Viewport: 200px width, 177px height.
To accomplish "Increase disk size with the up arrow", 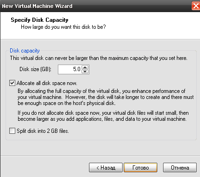I will click(x=85, y=67).
